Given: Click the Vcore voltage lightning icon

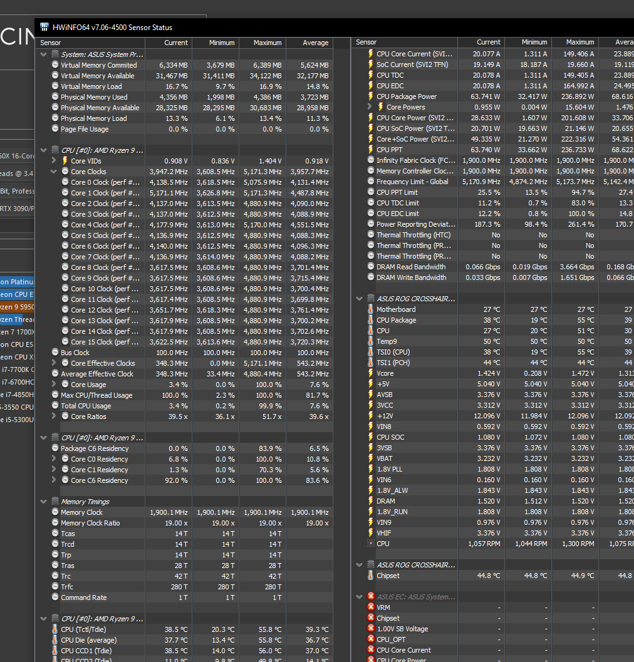Looking at the screenshot, I should click(370, 373).
